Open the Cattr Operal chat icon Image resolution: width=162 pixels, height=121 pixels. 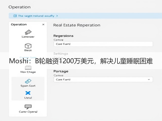pos(28,107)
